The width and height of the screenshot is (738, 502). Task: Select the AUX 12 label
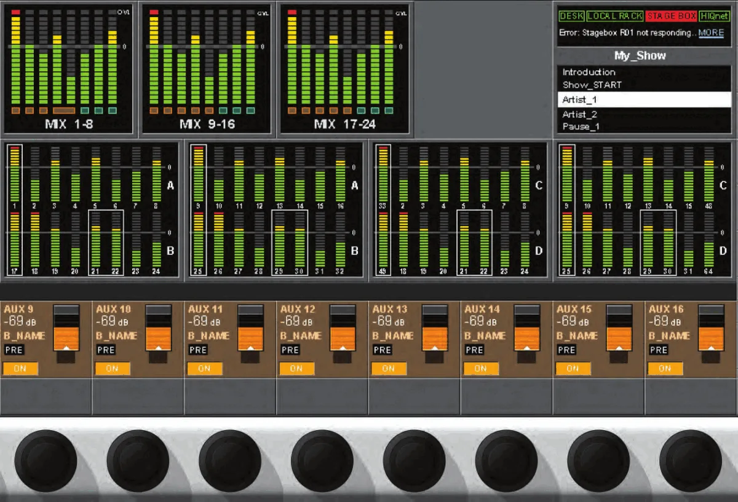[298, 309]
